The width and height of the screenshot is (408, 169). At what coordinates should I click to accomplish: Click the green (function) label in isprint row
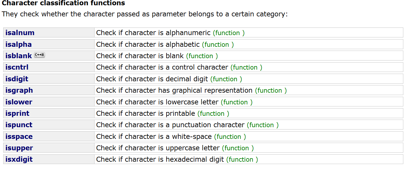(213, 113)
